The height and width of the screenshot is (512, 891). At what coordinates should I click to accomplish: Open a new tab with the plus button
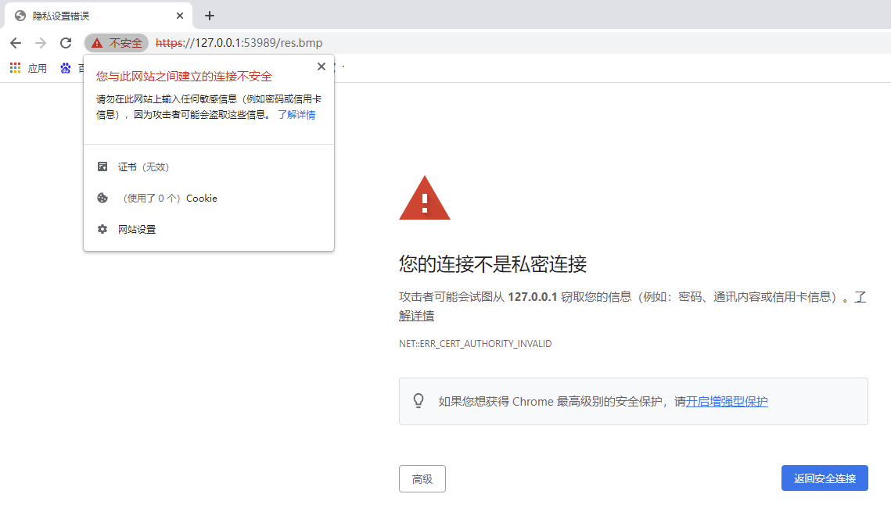(209, 16)
